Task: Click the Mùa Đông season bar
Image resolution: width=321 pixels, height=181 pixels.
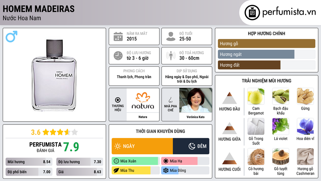Action: [x=185, y=170]
